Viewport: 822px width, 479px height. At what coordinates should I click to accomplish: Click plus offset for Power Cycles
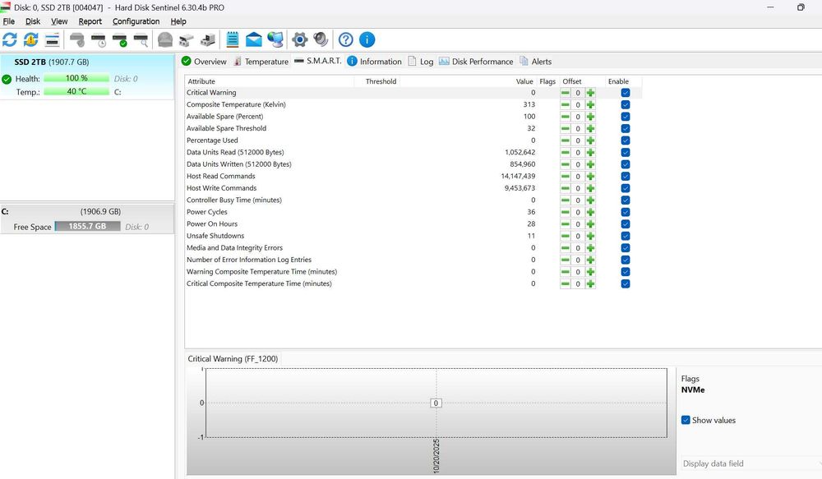click(x=590, y=212)
